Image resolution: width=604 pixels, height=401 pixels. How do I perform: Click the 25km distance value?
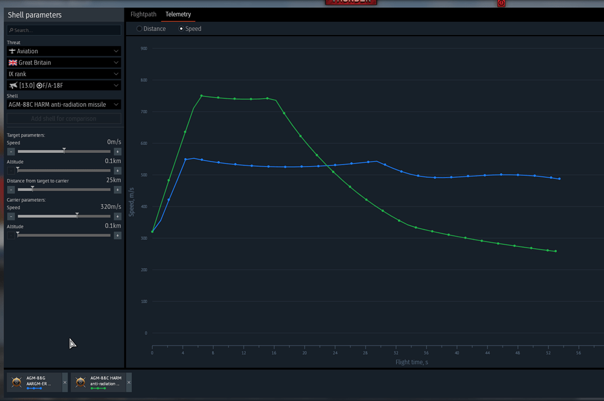(114, 181)
